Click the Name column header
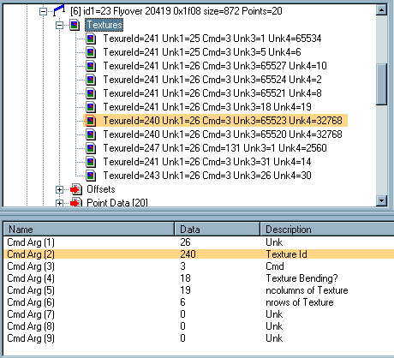Image resolution: width=394 pixels, height=358 pixels. pos(89,230)
